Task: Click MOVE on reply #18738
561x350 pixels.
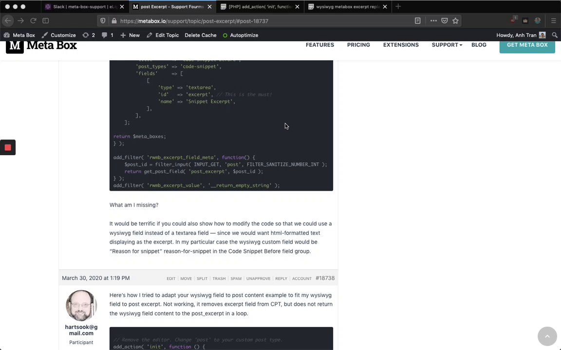Action: point(186,279)
